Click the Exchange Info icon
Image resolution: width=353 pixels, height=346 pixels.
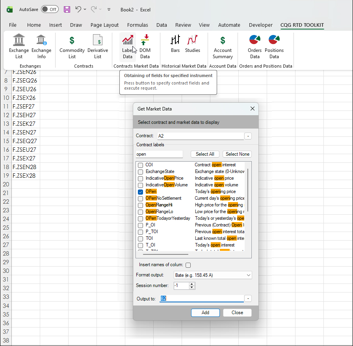pos(41,46)
